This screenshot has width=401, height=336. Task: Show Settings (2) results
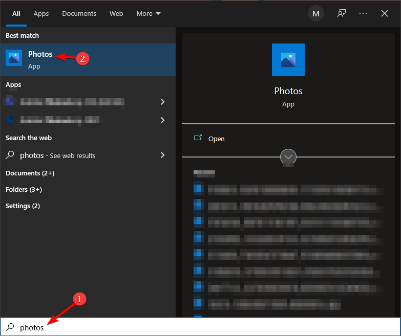click(x=23, y=206)
